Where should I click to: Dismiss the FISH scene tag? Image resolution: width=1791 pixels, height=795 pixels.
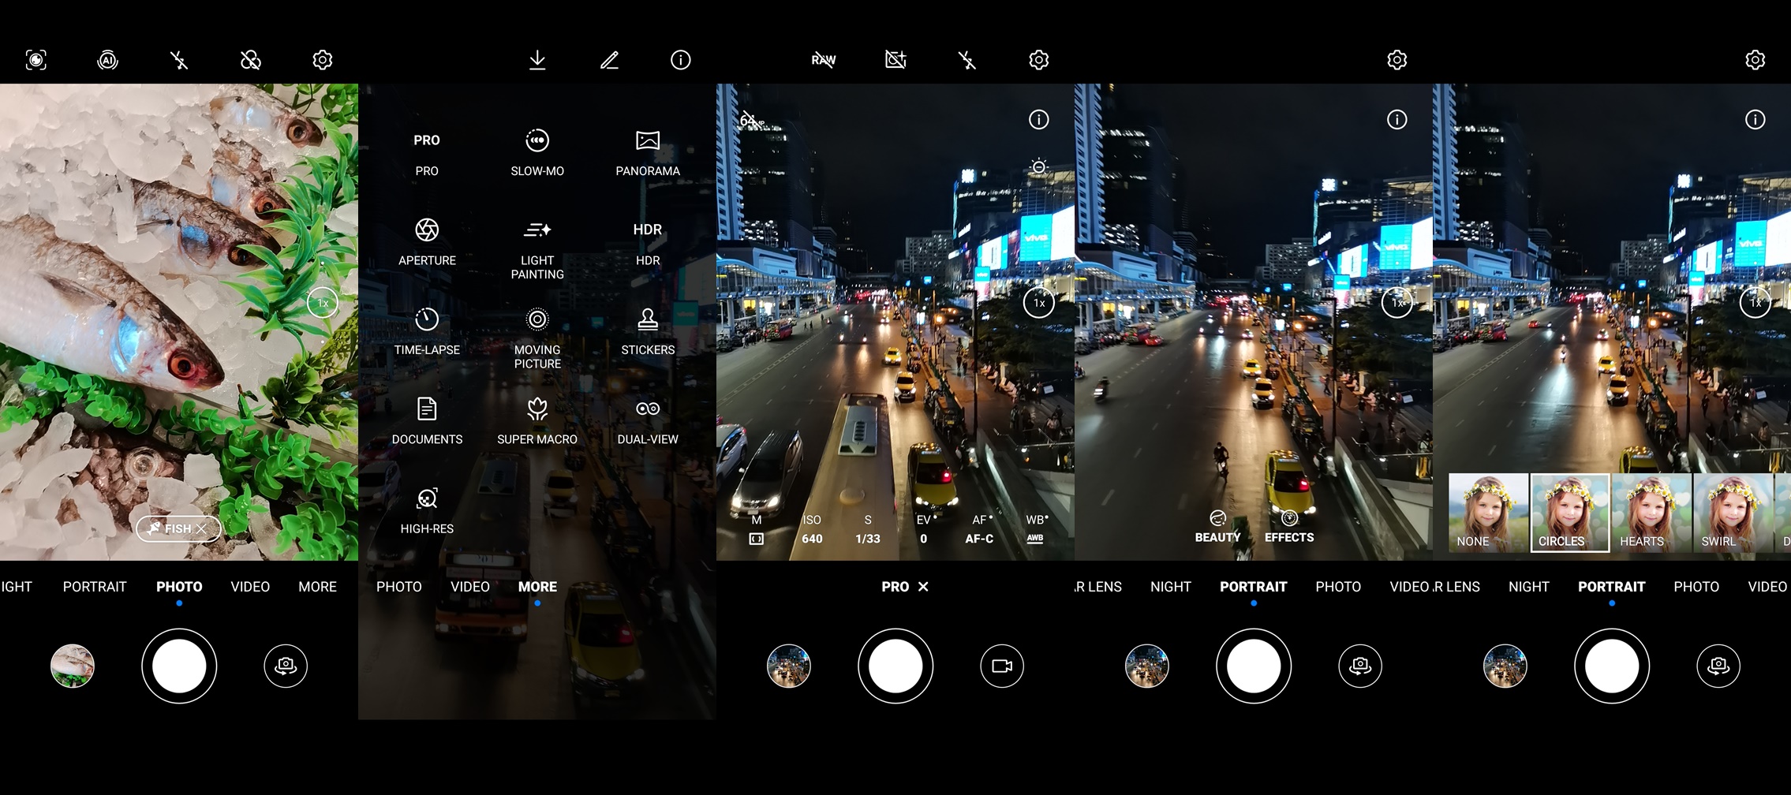[x=202, y=528]
